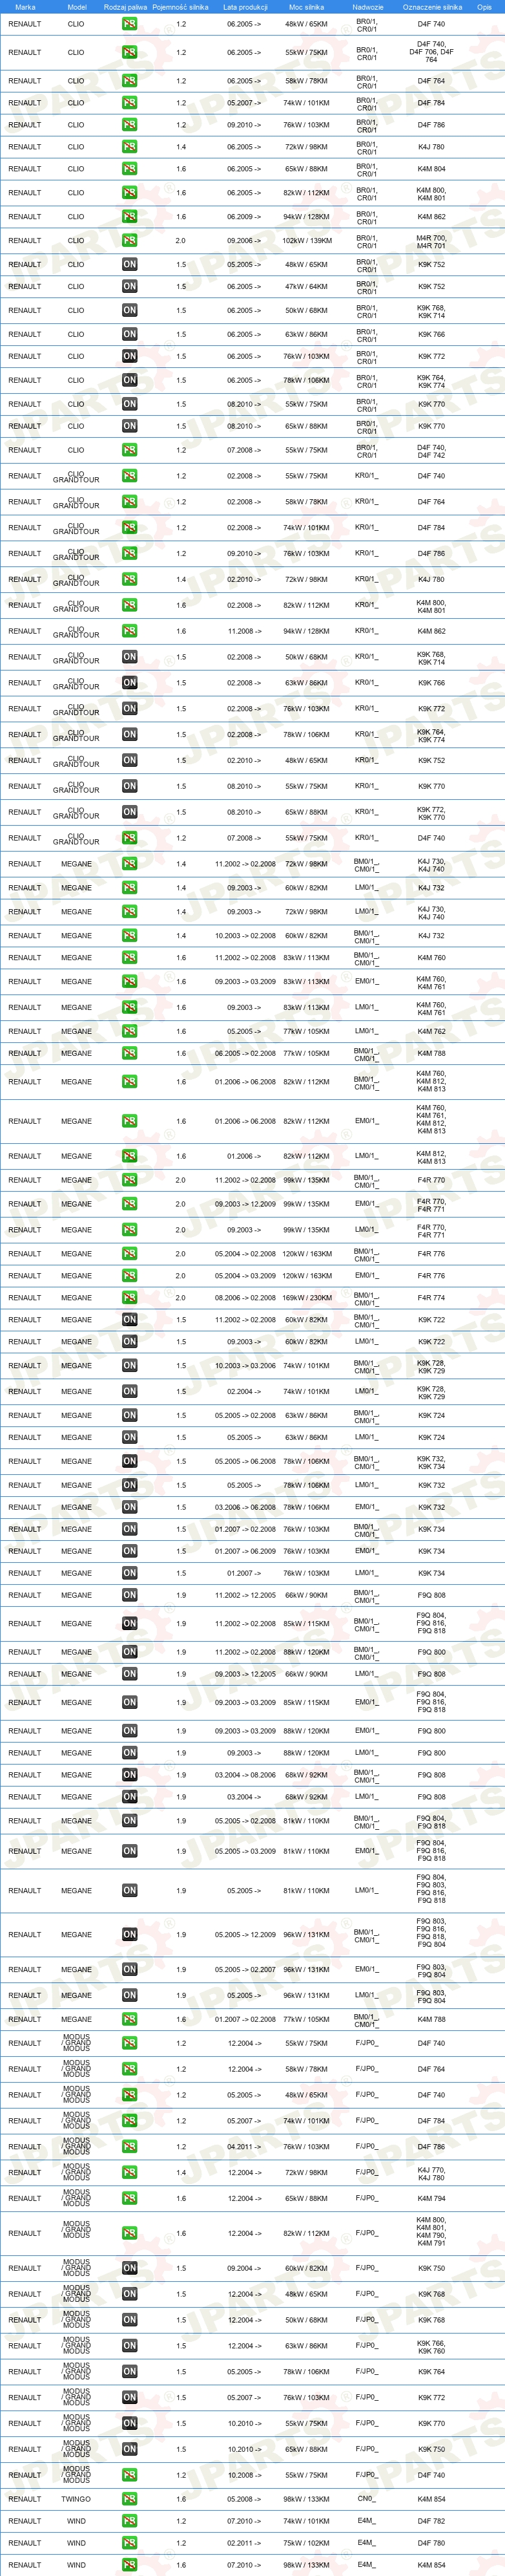Click petrol icon in MEGANE 169kW / 230KM row
505x2576 pixels.
coord(130,1298)
